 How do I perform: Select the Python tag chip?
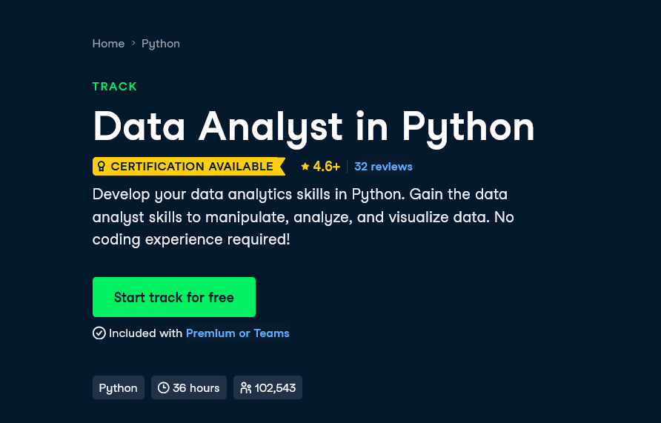119,388
